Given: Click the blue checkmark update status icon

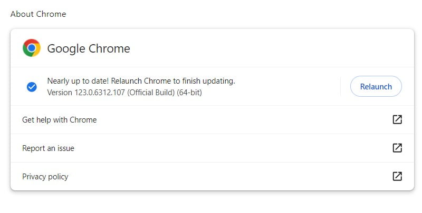Looking at the screenshot, I should (x=32, y=87).
